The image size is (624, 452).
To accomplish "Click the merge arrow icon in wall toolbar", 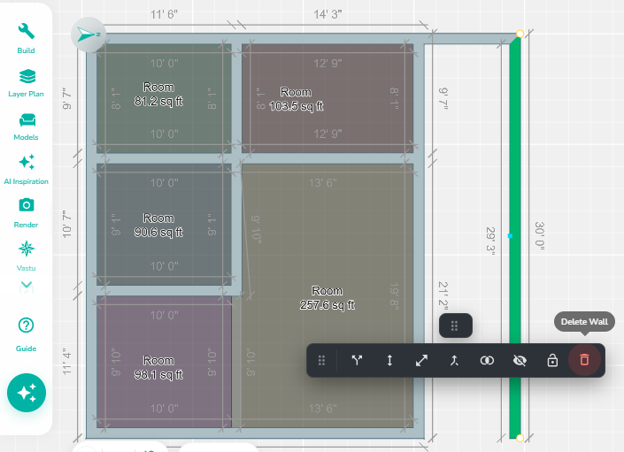I will [x=454, y=360].
